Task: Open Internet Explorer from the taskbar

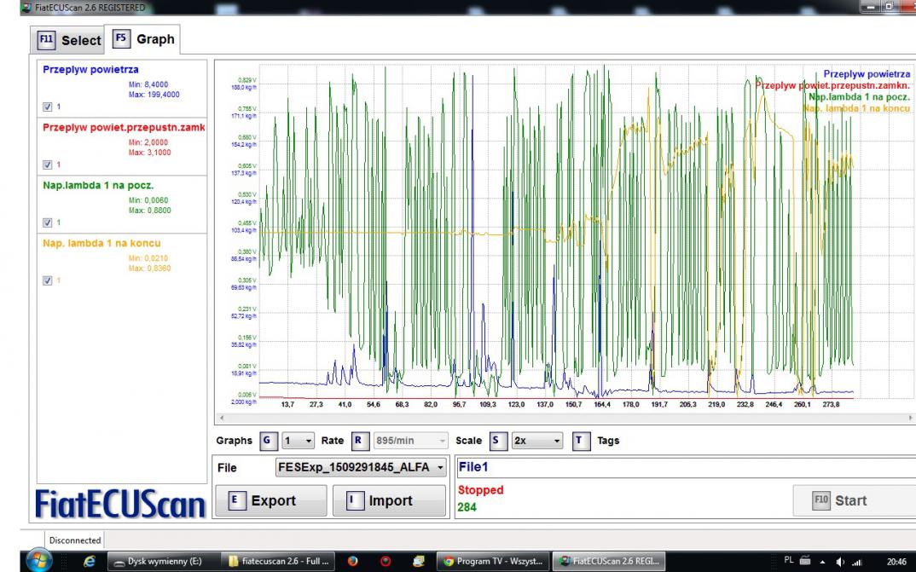Action: point(91,562)
